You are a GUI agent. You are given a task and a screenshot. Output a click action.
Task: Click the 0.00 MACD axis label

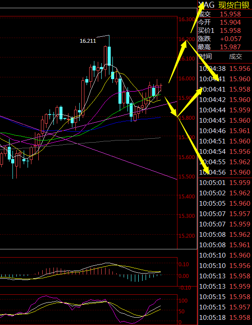pos(184,276)
